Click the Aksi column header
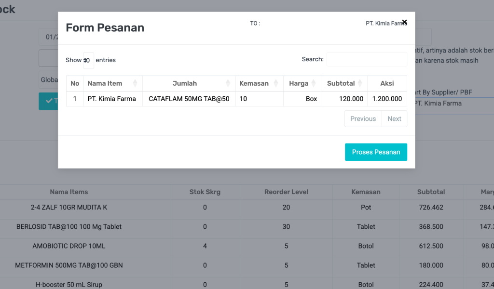494x289 pixels. tap(387, 83)
